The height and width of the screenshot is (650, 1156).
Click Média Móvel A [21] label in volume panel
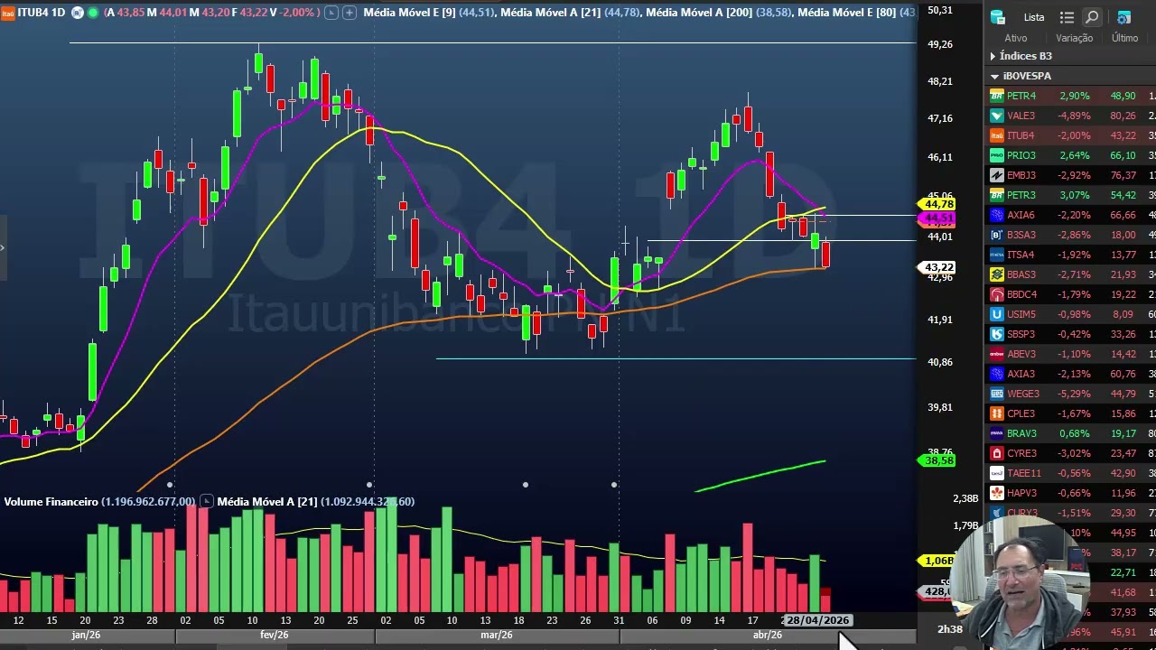tap(266, 501)
